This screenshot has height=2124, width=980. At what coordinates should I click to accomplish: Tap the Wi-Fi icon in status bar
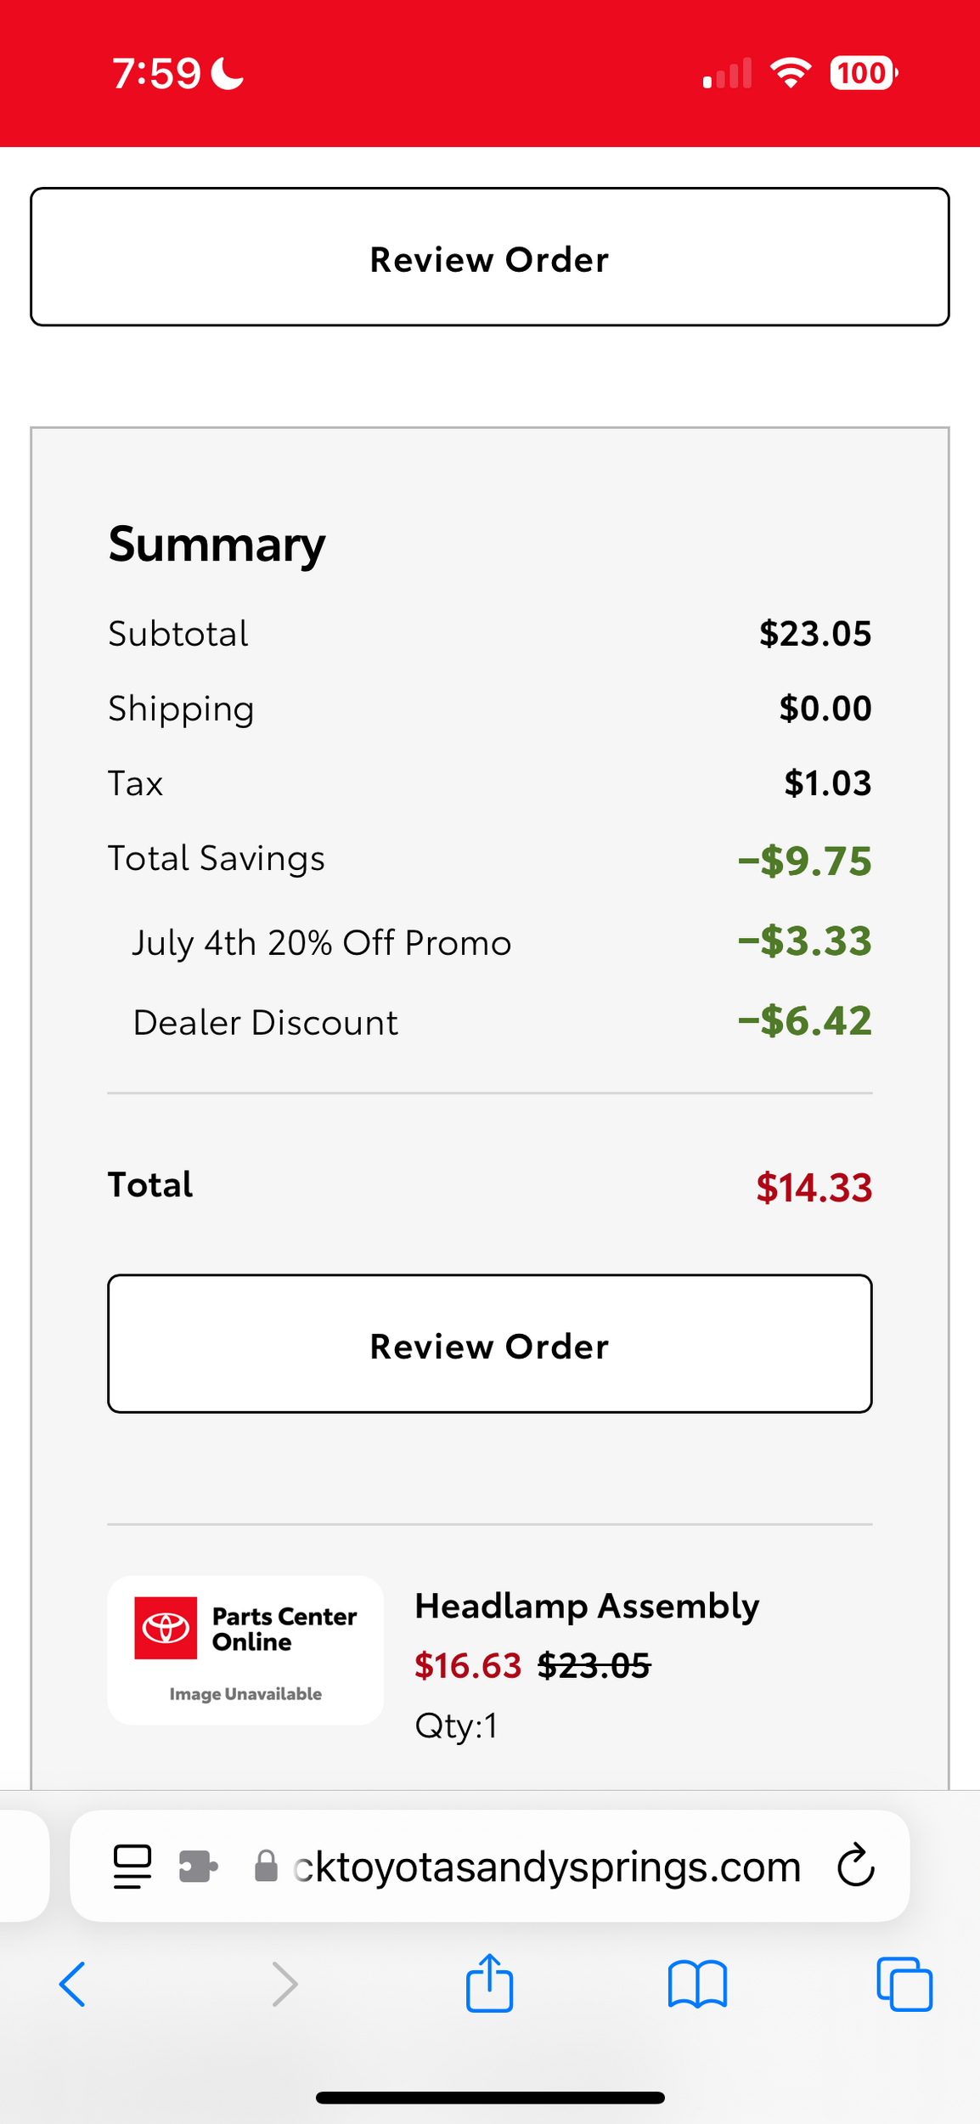[x=790, y=73]
